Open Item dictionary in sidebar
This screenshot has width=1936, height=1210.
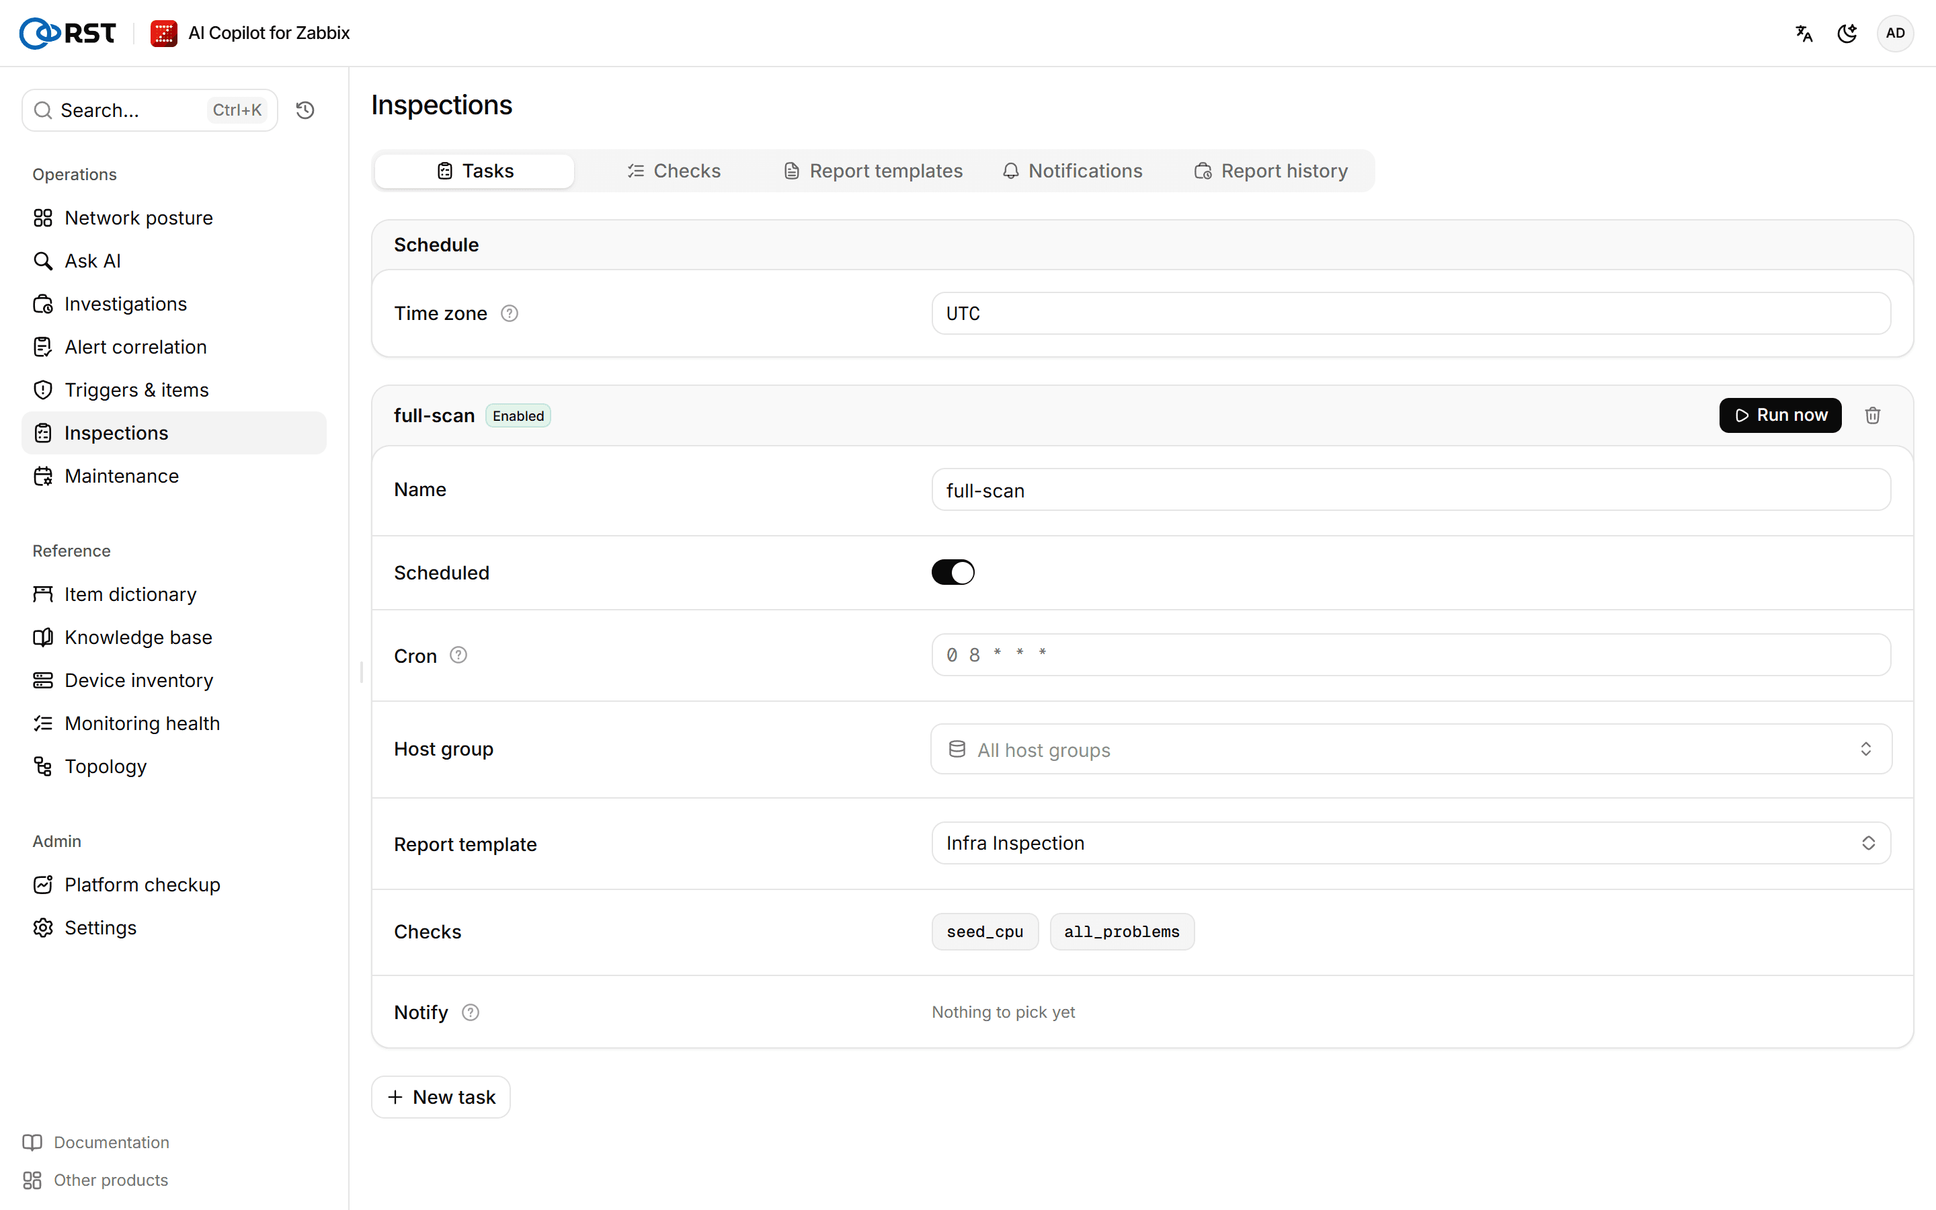click(174, 595)
